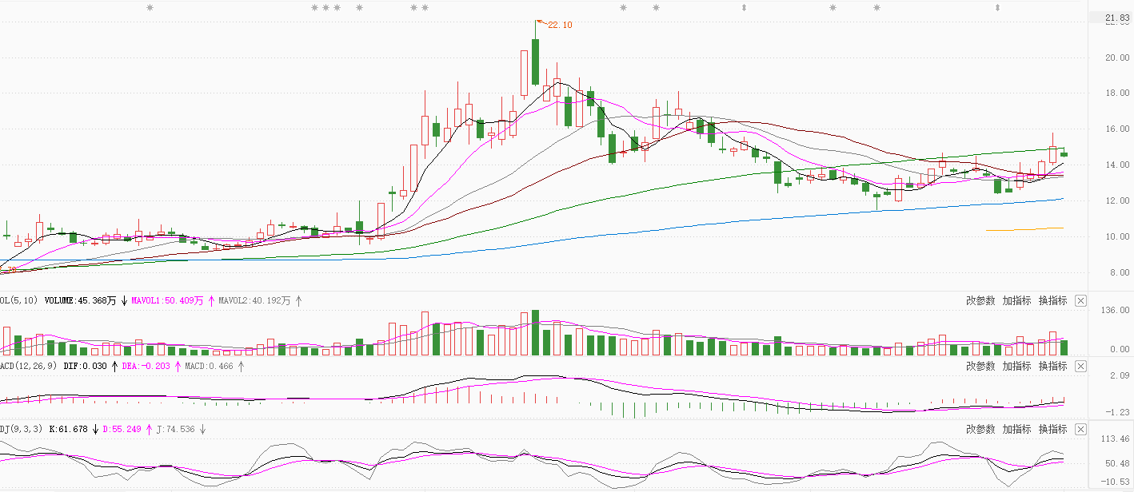Click the K:61.678 readout
This screenshot has width=1134, height=492.
pyautogui.click(x=68, y=430)
